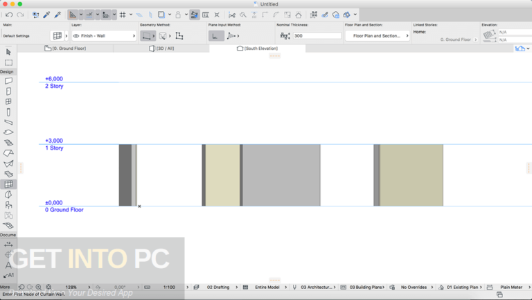The height and width of the screenshot is (300, 532).
Task: Select the Zone tool
Action: coord(8,215)
